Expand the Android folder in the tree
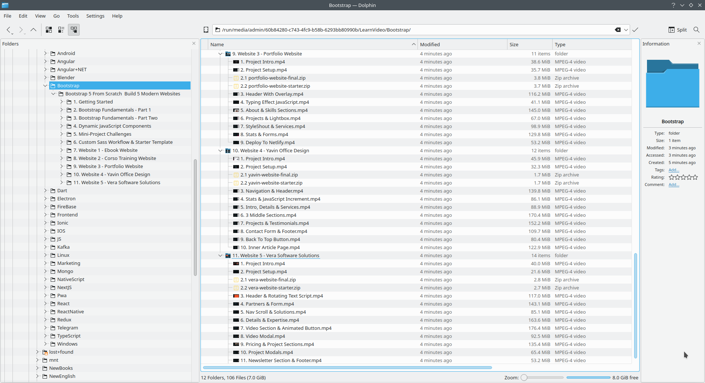 [x=46, y=54]
